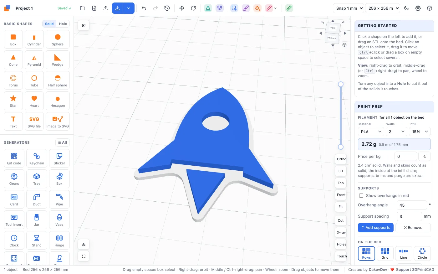Open the Gears generator
Screen dimensions: 438x274
pyautogui.click(x=14, y=179)
